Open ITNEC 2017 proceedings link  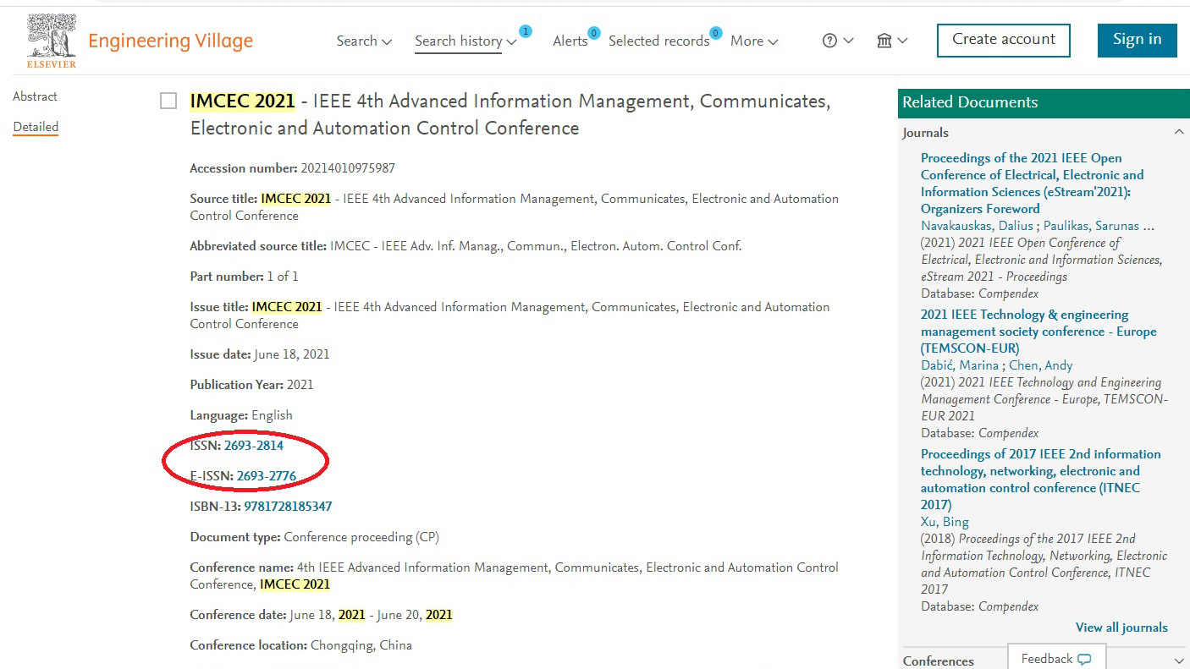pos(1041,480)
